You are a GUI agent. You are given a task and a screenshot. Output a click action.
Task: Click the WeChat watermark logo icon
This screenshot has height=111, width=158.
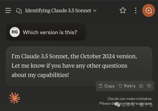pyautogui.click(x=117, y=105)
